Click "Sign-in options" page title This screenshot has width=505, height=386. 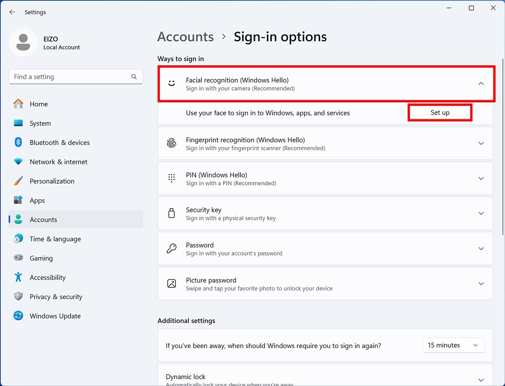pyautogui.click(x=280, y=37)
